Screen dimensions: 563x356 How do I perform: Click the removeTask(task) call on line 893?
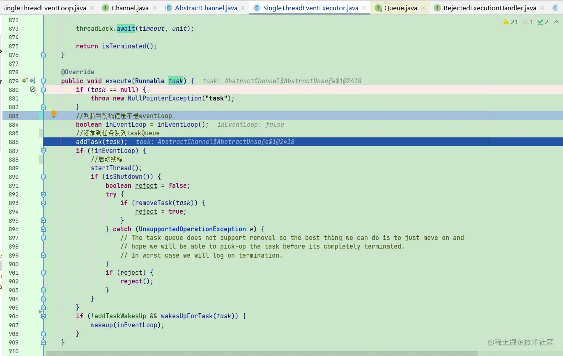pos(166,203)
